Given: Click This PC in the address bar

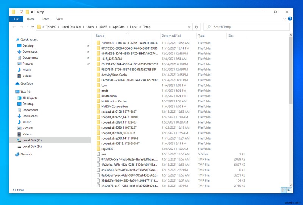Looking at the screenshot, I should (x=51, y=27).
